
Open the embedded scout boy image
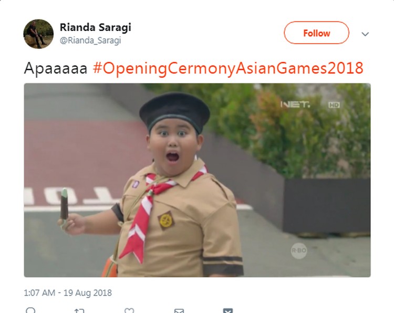[x=197, y=180]
